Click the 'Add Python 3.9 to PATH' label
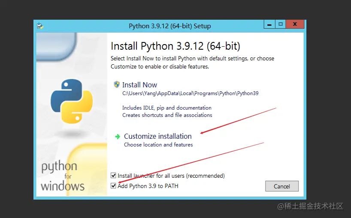 pos(148,186)
